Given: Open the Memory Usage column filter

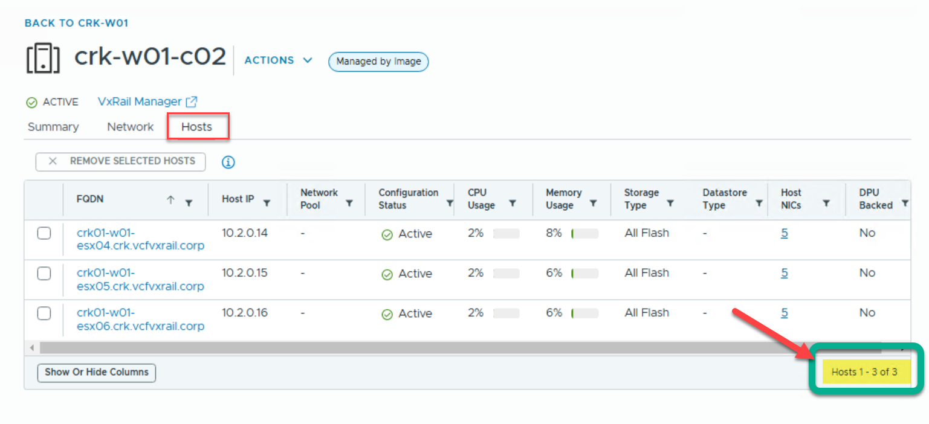Looking at the screenshot, I should point(593,203).
